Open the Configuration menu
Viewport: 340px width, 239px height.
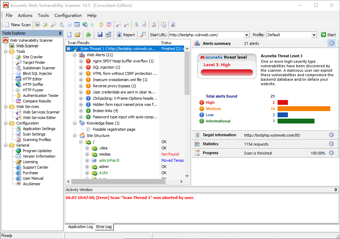68,15
